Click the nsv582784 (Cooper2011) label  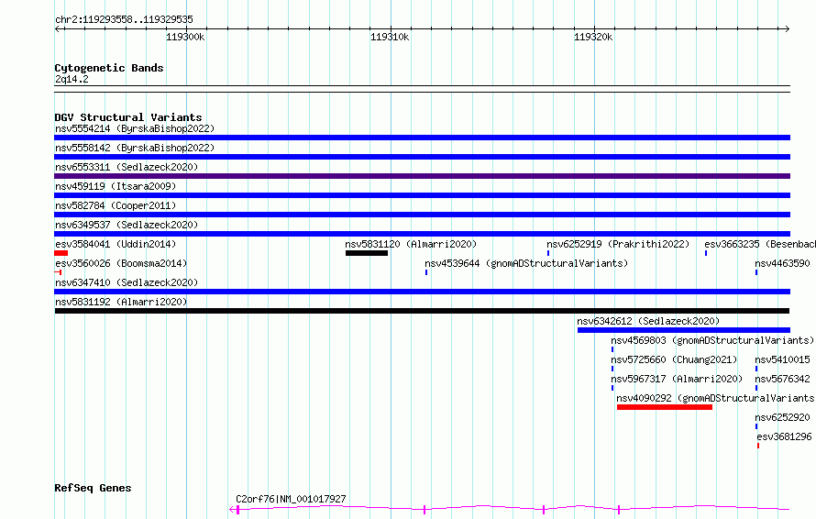(x=116, y=205)
